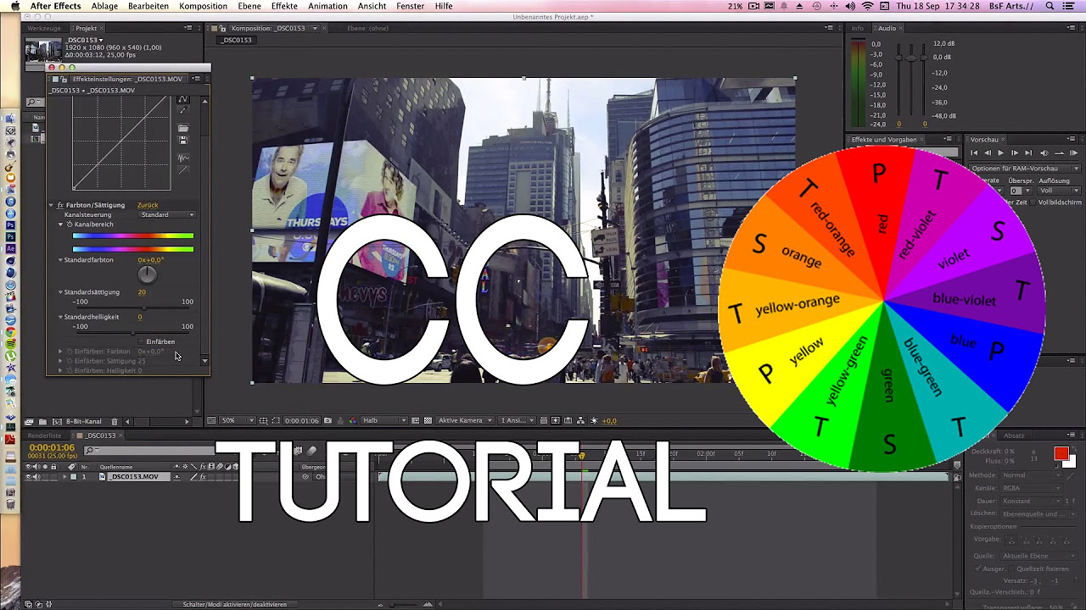This screenshot has height=610, width=1086.
Task: Open Optionen für RAM-Vorschau dropdown
Action: [x=1025, y=169]
